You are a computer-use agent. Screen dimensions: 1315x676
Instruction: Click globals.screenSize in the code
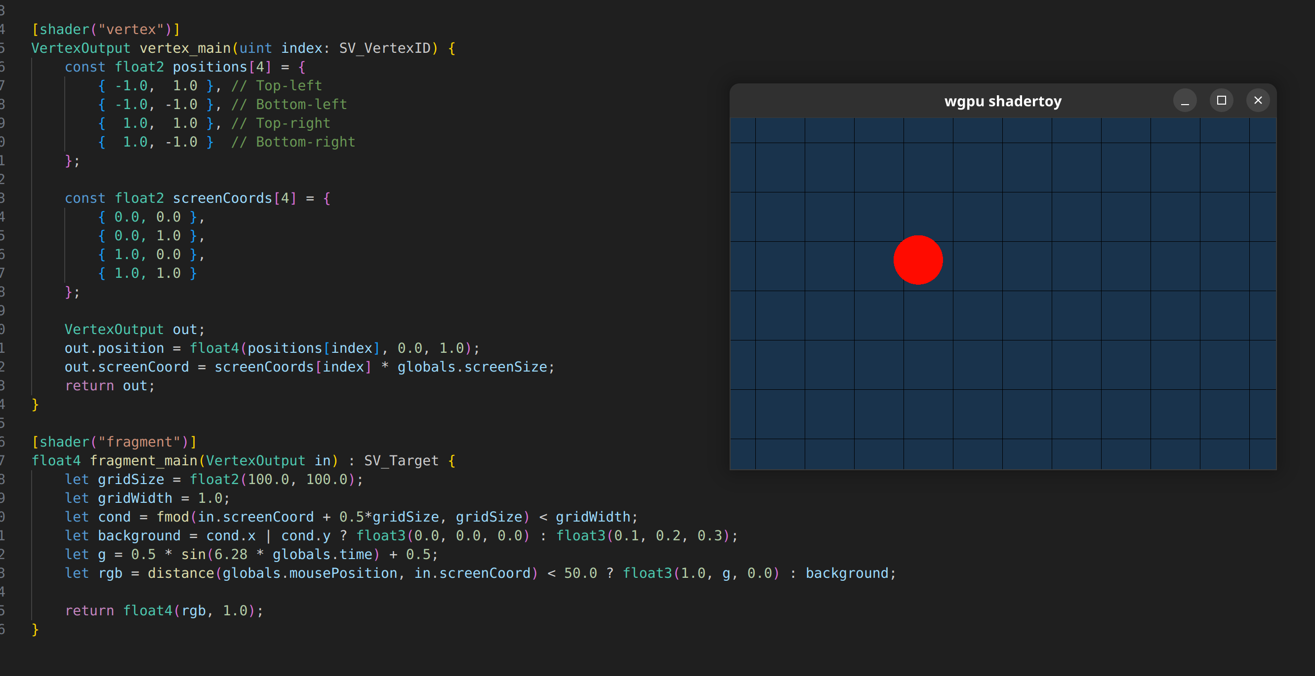click(x=472, y=367)
